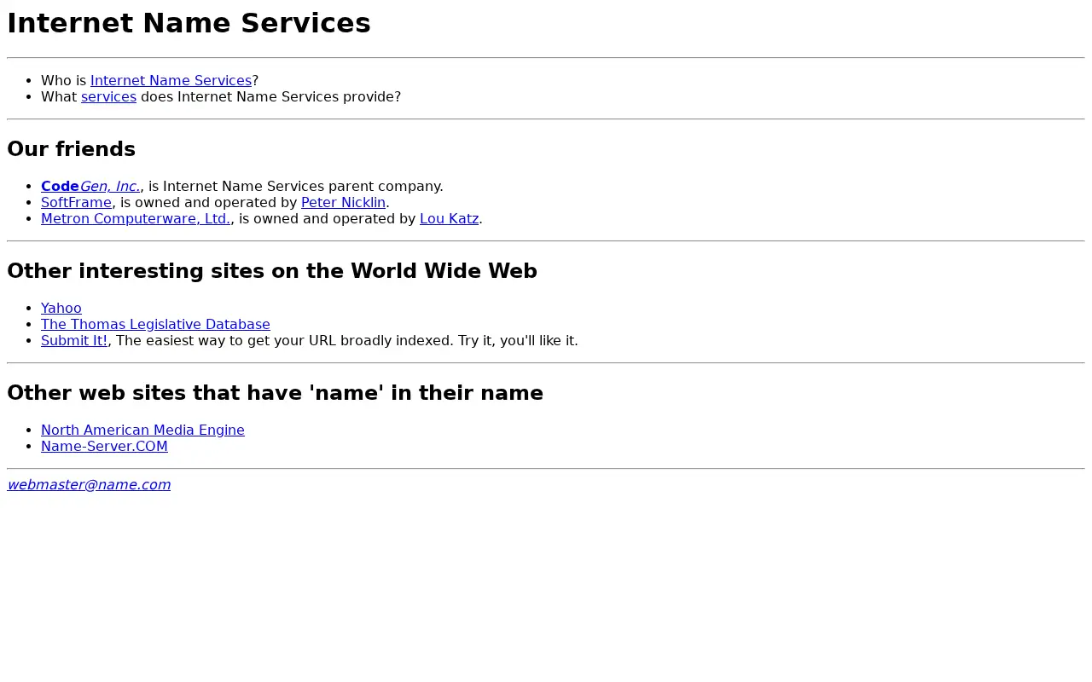Click the Lou Katz link

point(449,219)
